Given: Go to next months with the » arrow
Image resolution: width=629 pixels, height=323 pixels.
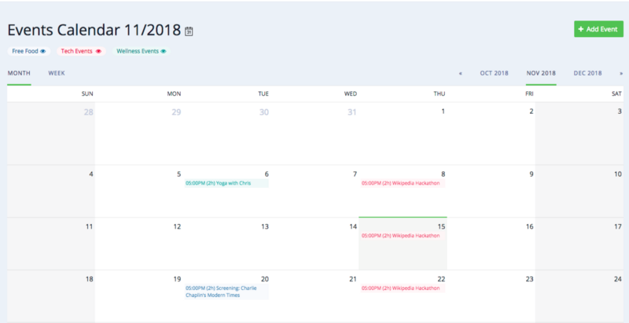Looking at the screenshot, I should (621, 73).
